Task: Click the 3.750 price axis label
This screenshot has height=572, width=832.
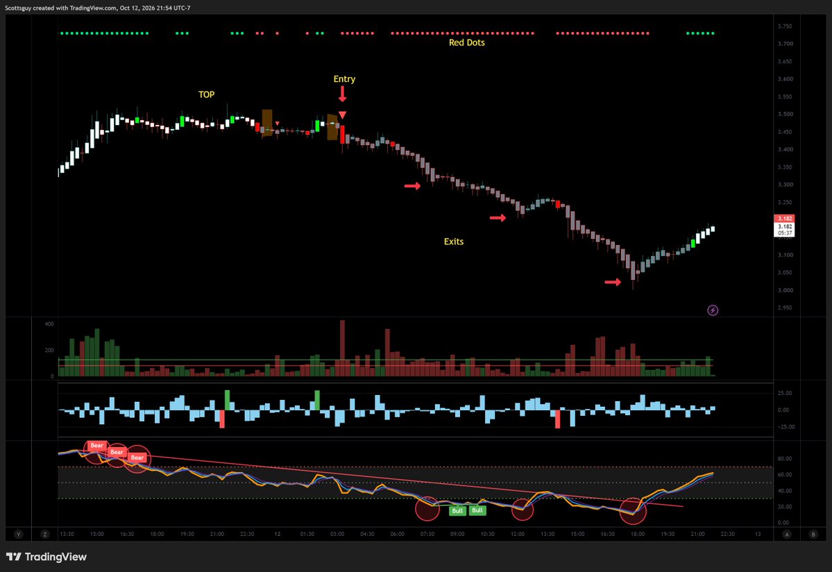Action: pos(785,26)
